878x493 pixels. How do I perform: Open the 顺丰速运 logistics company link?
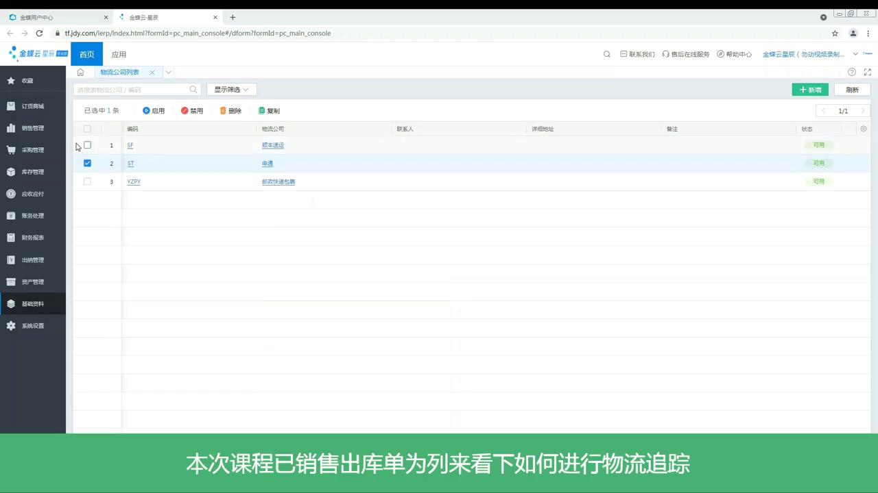pos(272,144)
